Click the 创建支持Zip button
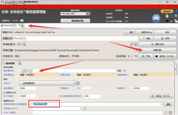Image resolution: width=178 pixels, height=115 pixels. click(144, 32)
